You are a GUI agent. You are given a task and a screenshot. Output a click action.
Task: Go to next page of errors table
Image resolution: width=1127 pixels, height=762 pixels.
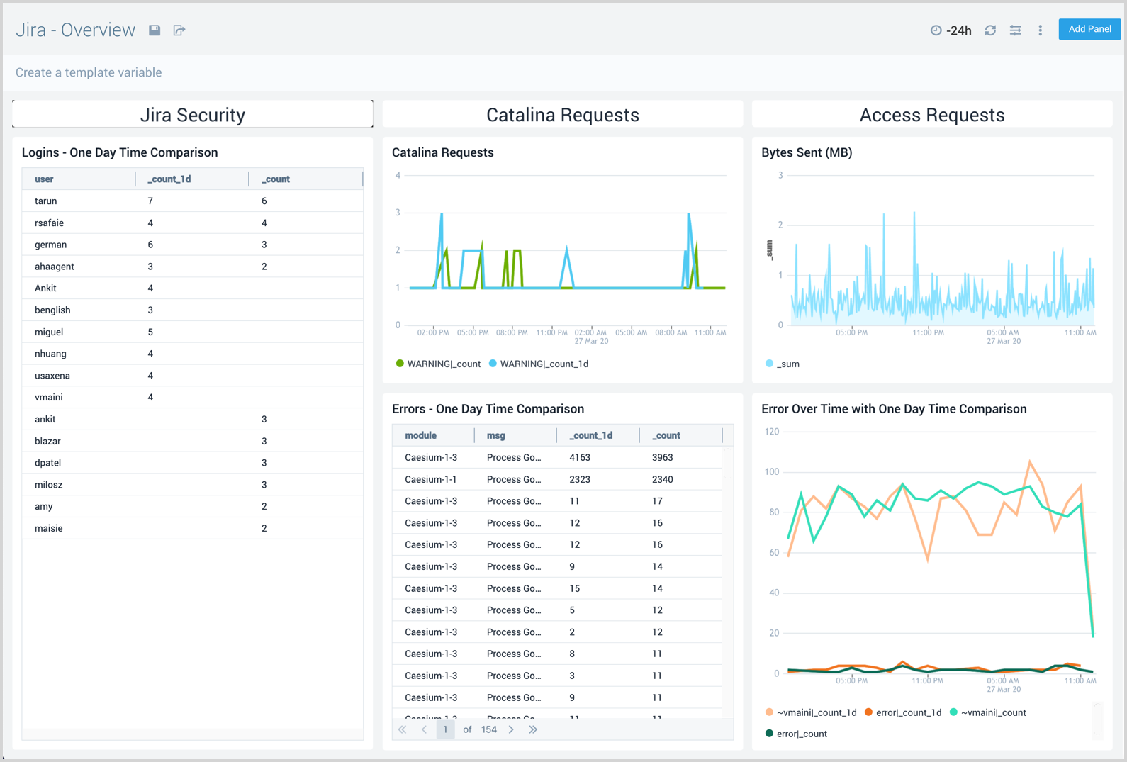[511, 729]
